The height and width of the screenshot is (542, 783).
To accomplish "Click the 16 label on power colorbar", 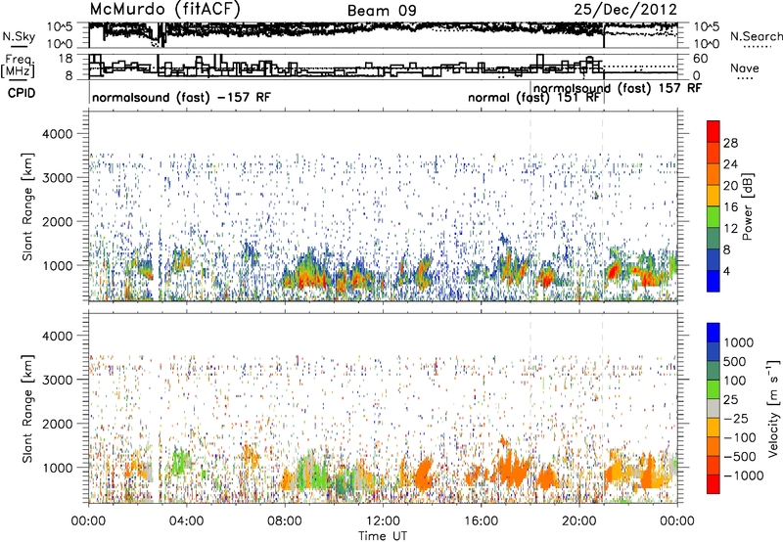I will coord(730,207).
